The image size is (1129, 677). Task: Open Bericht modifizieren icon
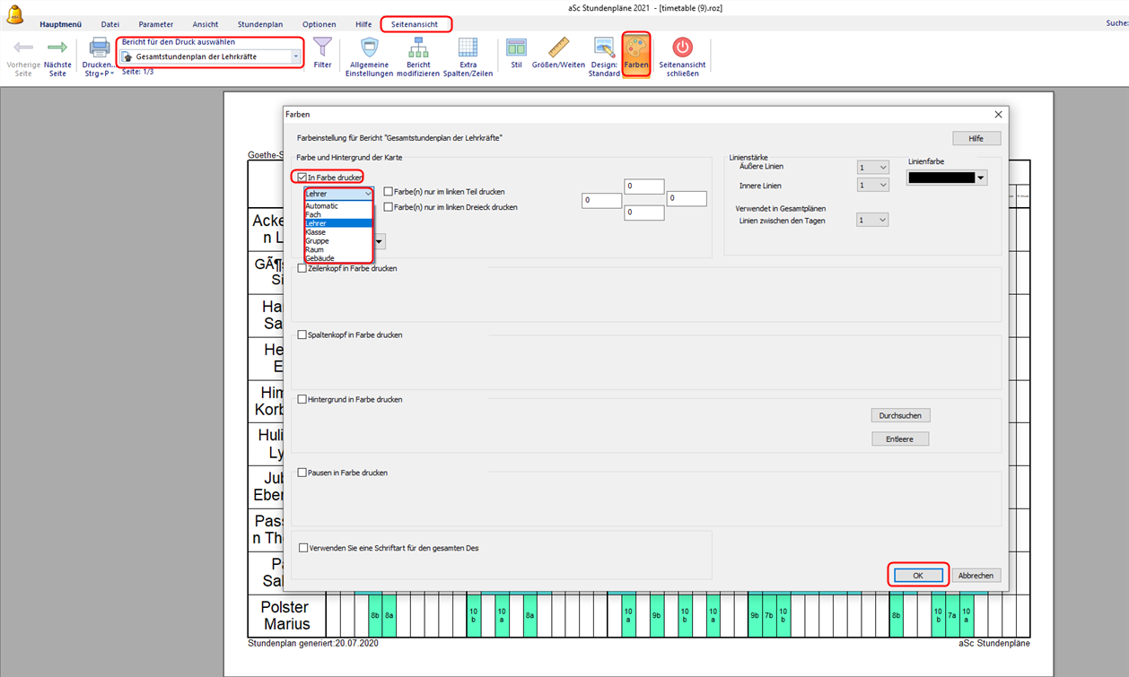click(418, 48)
